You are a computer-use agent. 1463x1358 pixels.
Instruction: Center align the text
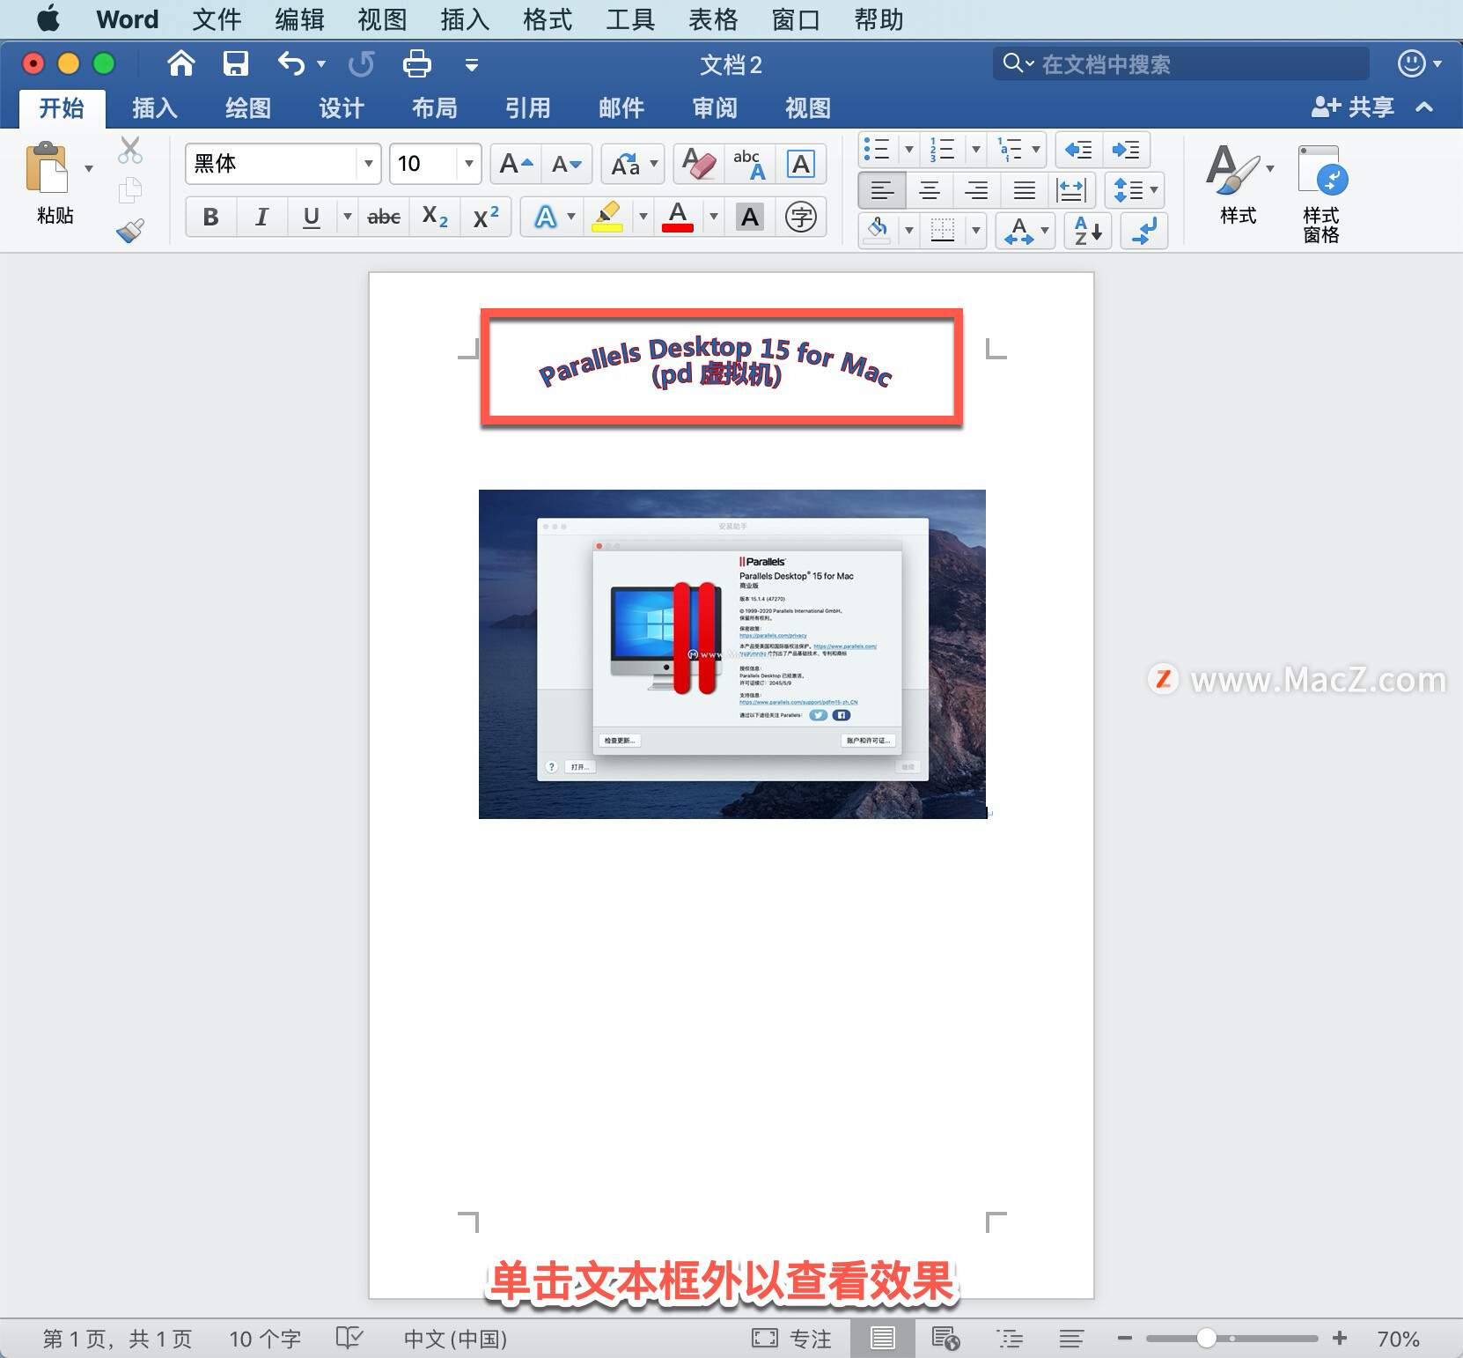click(x=930, y=190)
